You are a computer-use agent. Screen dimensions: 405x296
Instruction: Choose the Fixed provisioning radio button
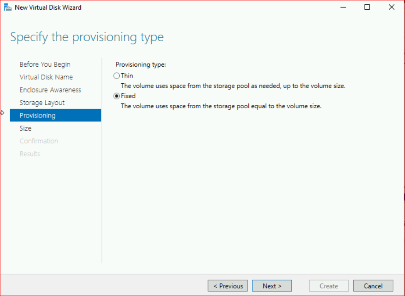click(117, 96)
